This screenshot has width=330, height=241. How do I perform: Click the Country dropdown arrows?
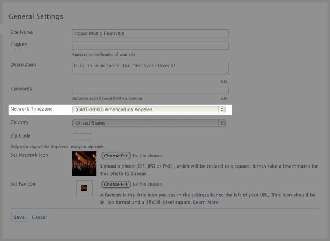(x=222, y=123)
